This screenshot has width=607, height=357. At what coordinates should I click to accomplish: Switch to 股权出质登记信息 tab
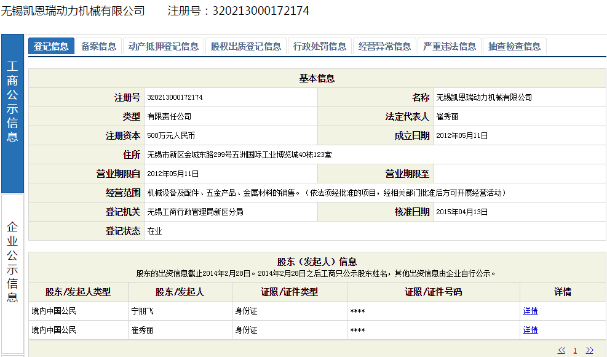pos(246,46)
